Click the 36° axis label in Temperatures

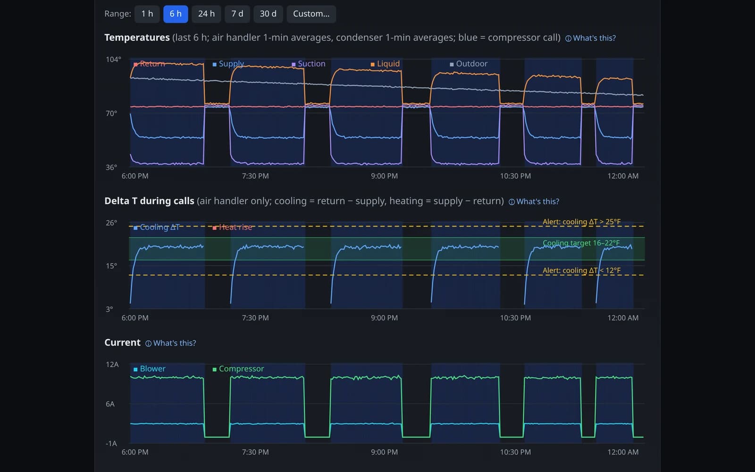pyautogui.click(x=111, y=168)
